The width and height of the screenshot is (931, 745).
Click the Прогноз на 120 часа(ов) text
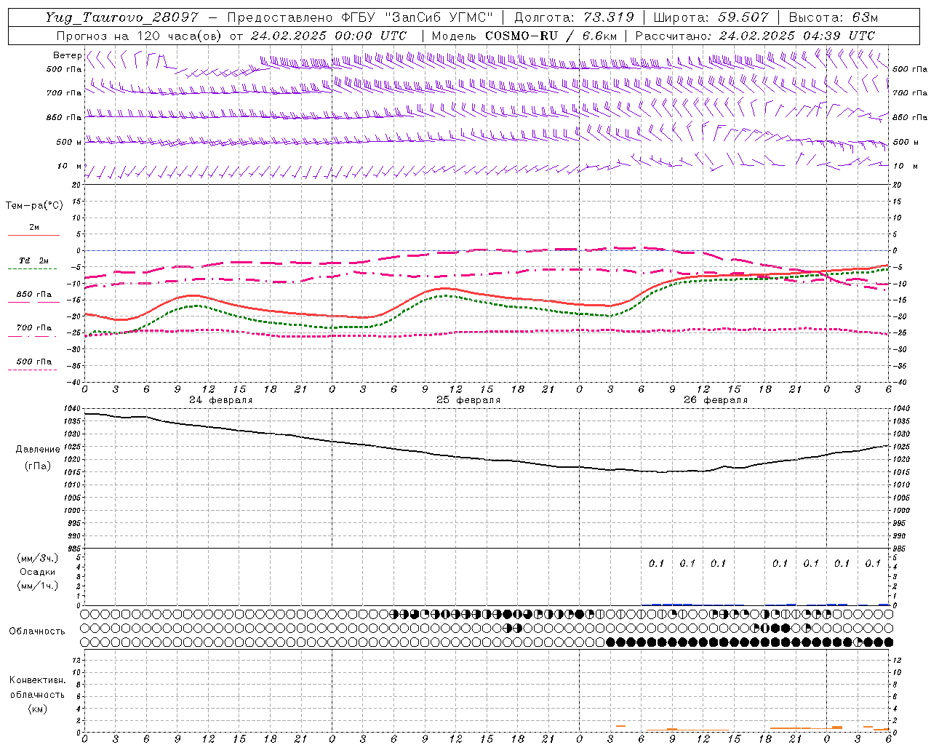pyautogui.click(x=140, y=36)
